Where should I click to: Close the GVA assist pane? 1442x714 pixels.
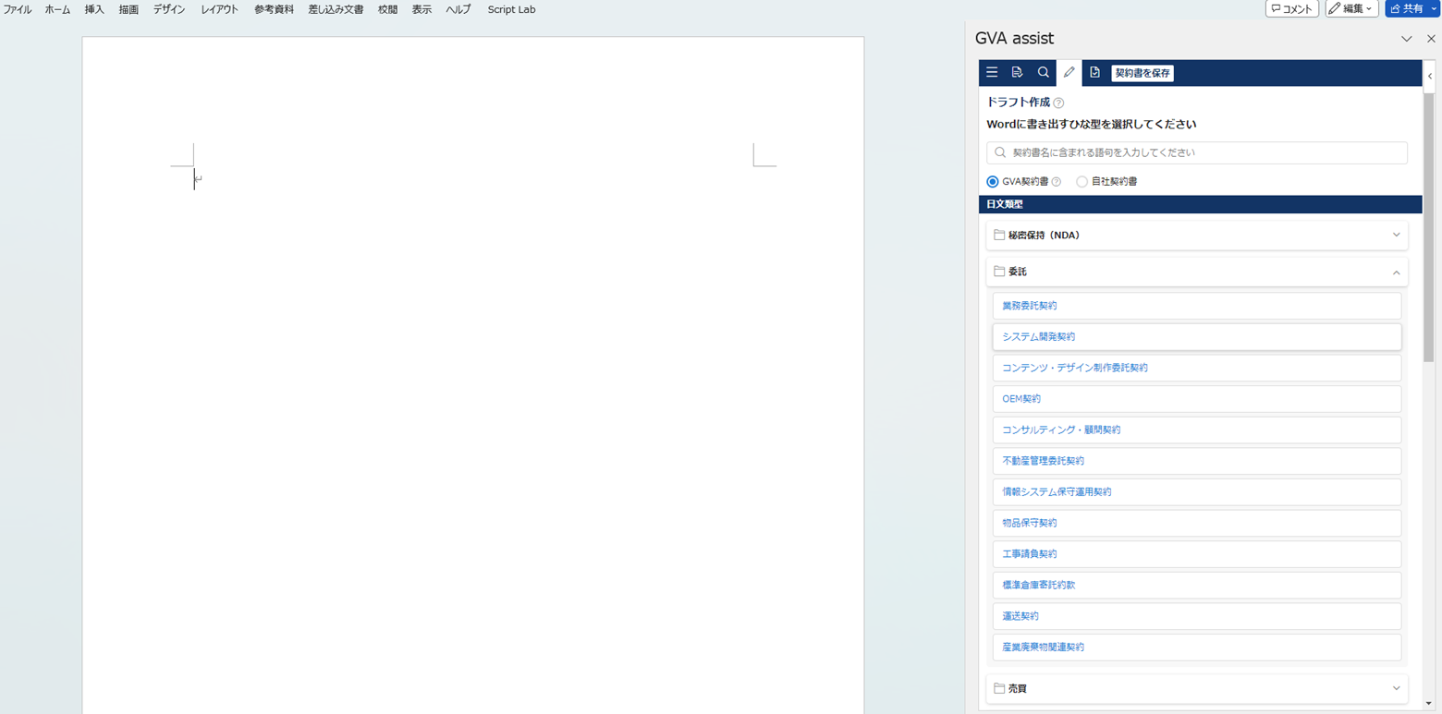point(1431,39)
